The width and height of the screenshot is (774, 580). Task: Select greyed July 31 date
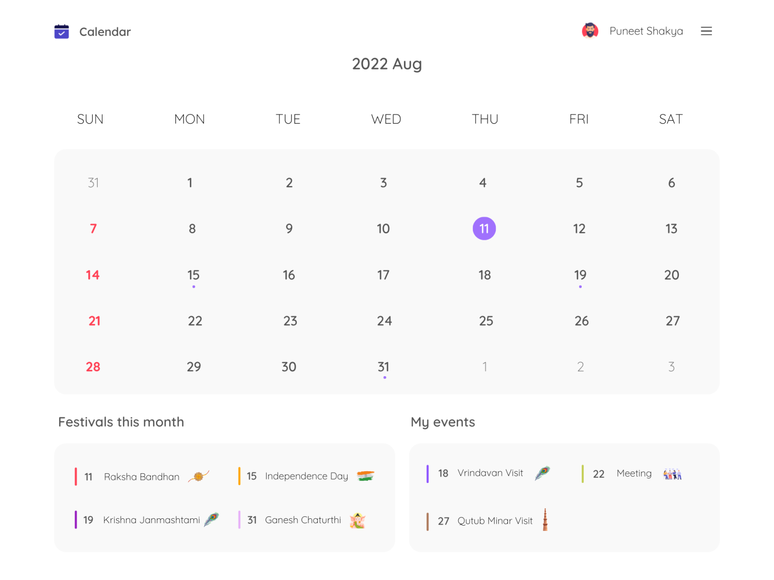click(93, 182)
